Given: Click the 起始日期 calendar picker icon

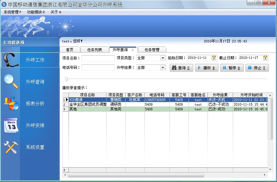Looking at the screenshot, I should 214,58.
